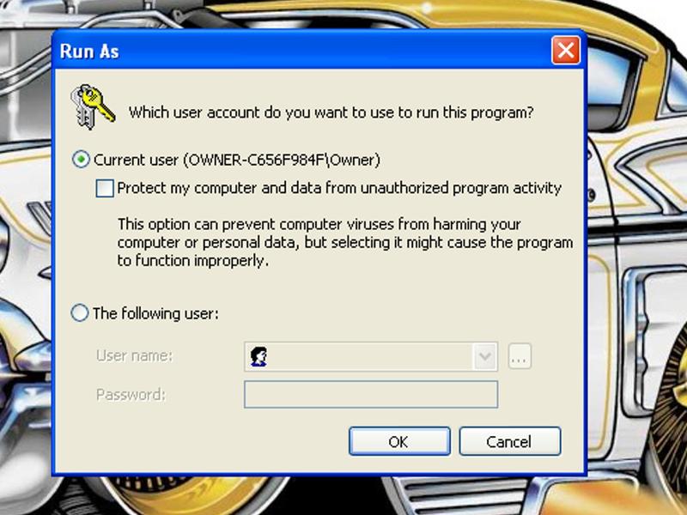
Task: Enable Protect my computer and data checkbox
Action: [x=105, y=188]
